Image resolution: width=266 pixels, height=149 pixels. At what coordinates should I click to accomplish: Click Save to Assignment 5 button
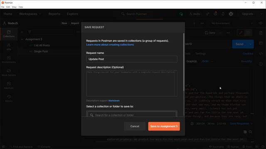pyautogui.click(x=164, y=126)
